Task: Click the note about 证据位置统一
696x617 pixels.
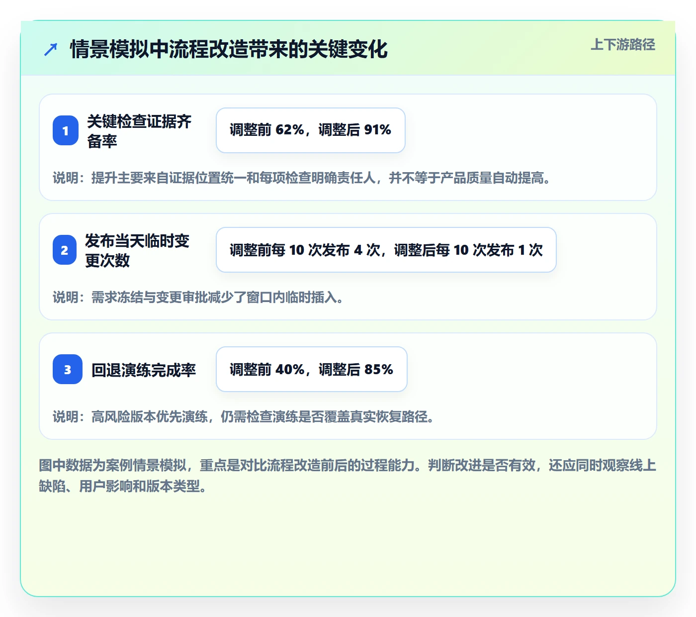Action: click(302, 178)
